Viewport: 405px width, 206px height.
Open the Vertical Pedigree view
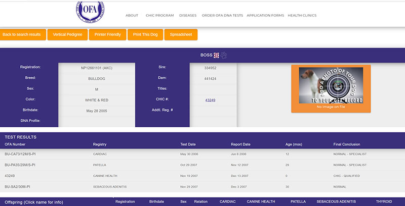point(67,34)
